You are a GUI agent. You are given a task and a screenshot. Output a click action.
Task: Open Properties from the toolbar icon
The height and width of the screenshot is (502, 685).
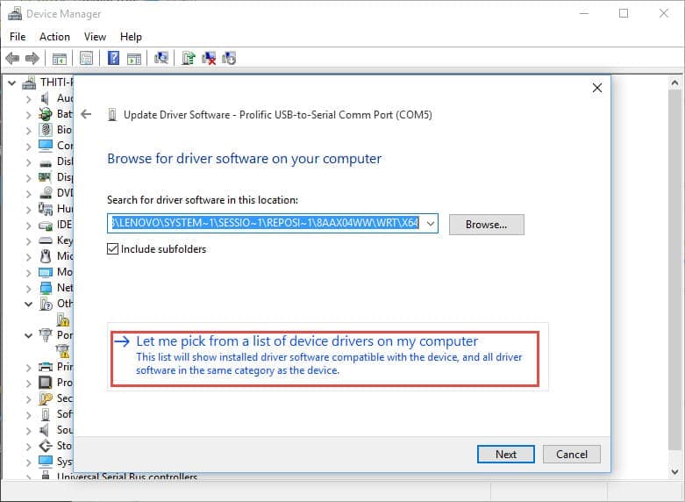86,59
